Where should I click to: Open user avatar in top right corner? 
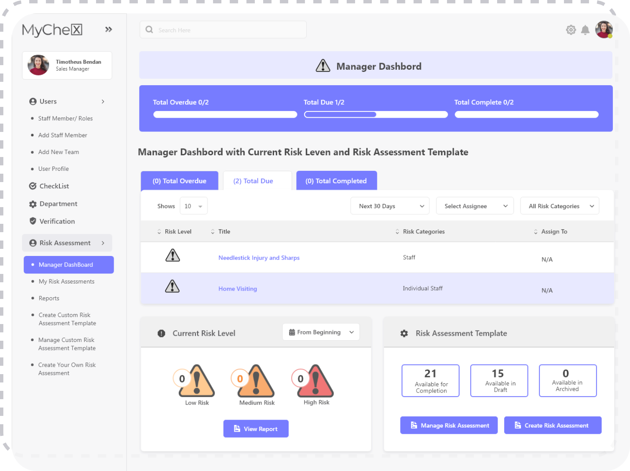(604, 30)
